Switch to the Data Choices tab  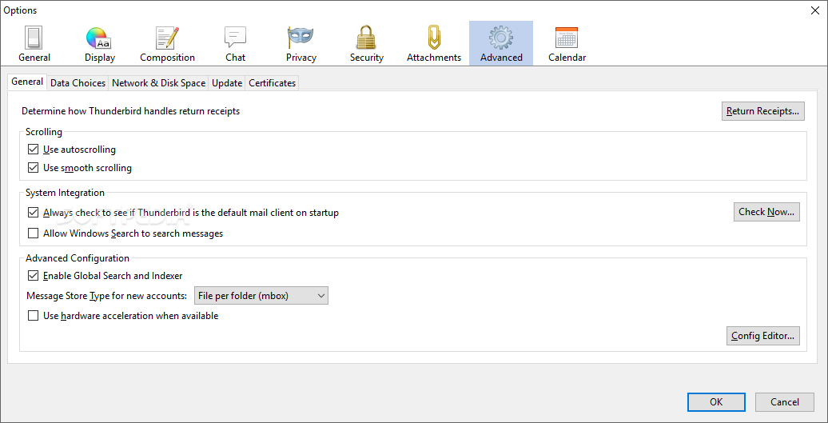(78, 83)
